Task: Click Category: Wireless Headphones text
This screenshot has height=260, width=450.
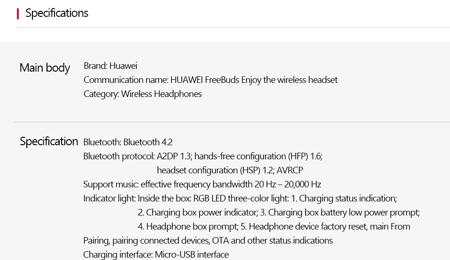Action: point(143,94)
